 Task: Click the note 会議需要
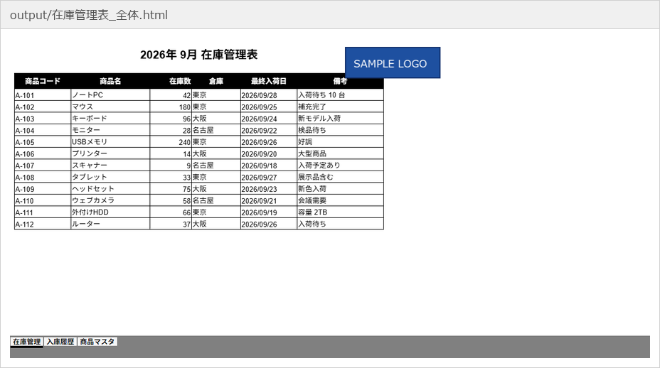[x=340, y=201]
